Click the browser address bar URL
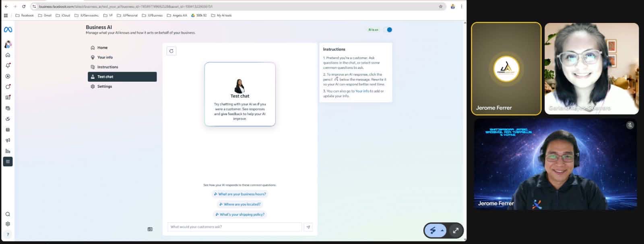 [126, 6]
